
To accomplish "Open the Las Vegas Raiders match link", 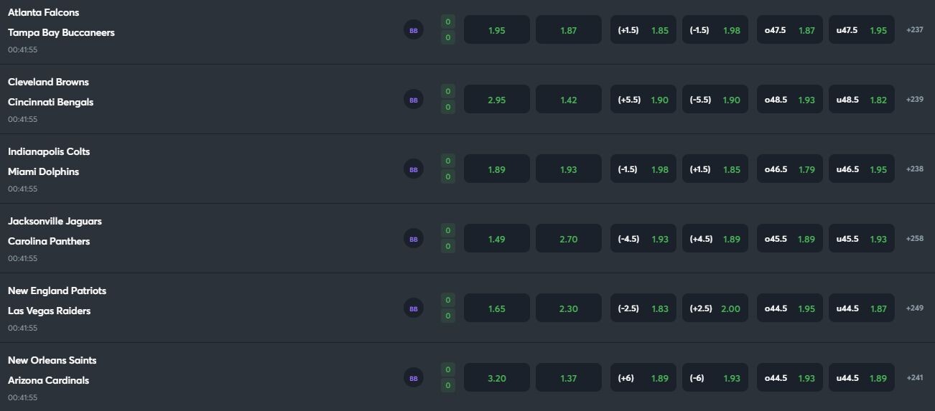I will click(x=50, y=311).
